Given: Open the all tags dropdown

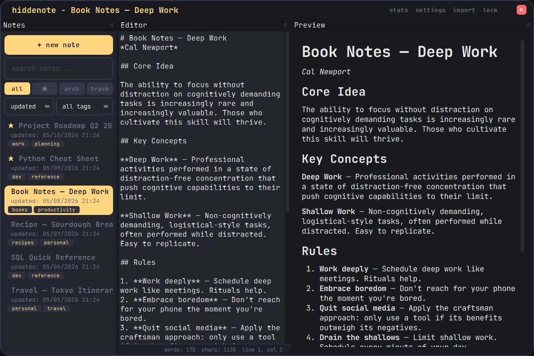Looking at the screenshot, I should click(85, 106).
